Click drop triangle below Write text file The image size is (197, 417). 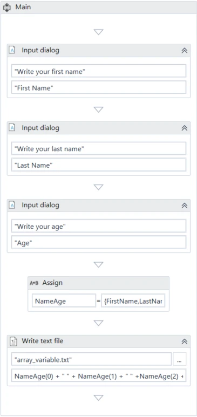point(98,398)
